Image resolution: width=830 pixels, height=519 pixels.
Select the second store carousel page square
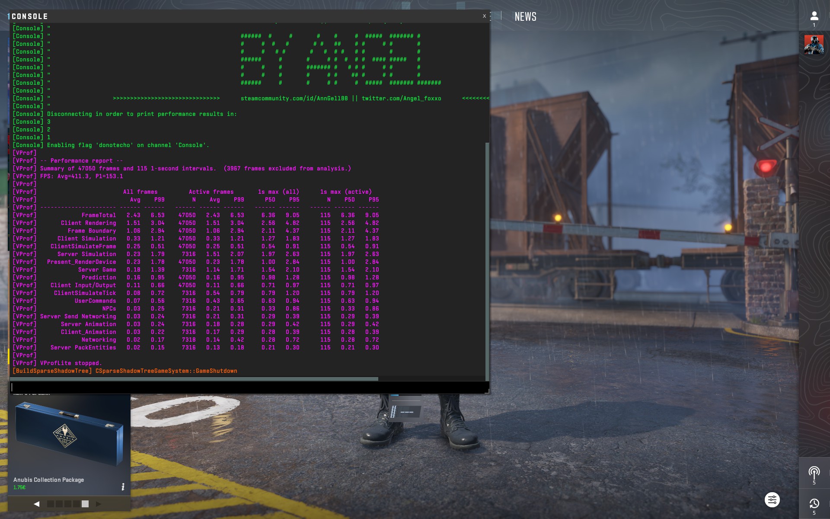59,504
